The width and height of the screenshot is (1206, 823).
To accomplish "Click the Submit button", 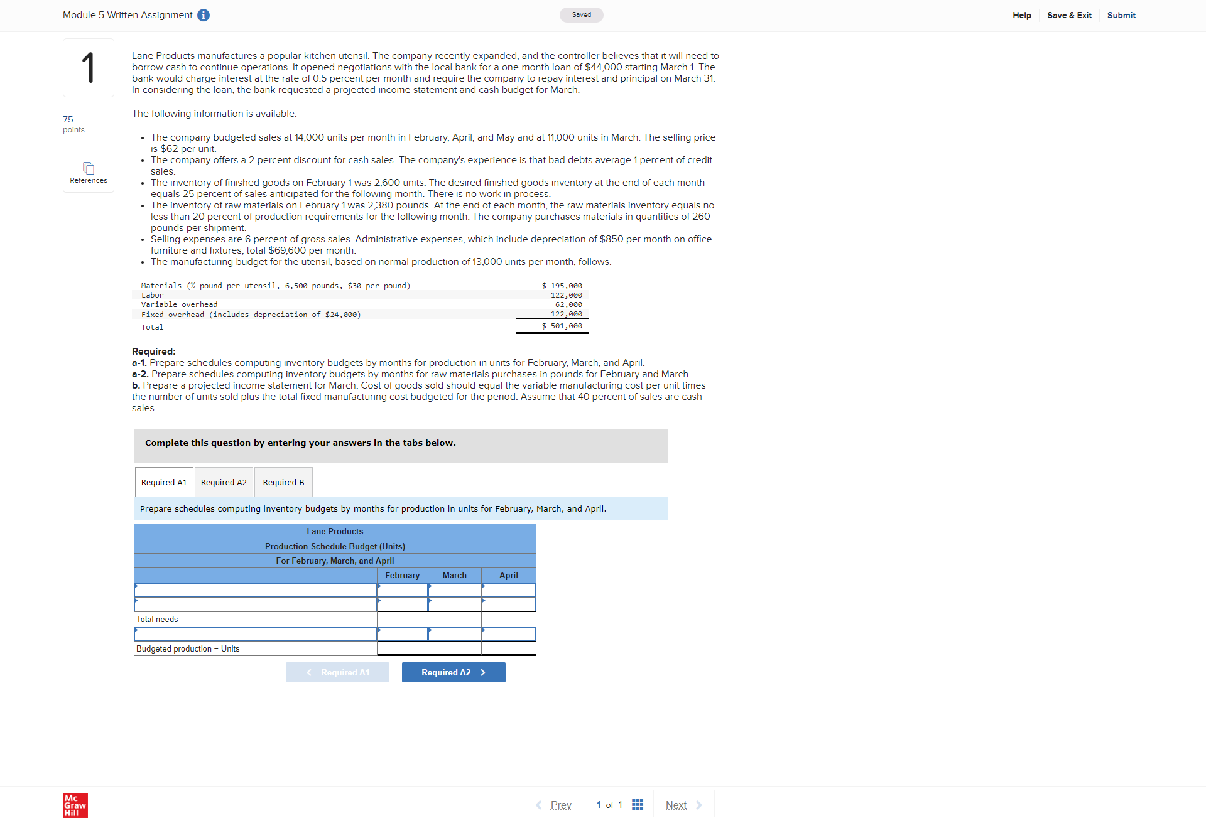I will point(1121,15).
